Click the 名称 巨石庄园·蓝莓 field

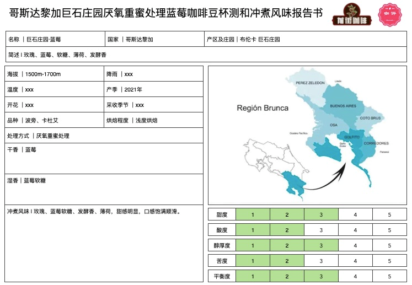pos(55,40)
